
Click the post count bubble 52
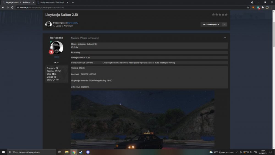tap(57, 62)
